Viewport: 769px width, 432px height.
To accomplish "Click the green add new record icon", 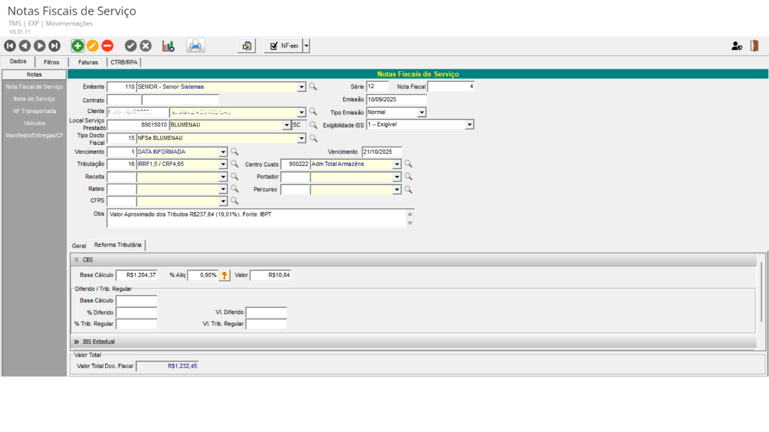I will click(x=78, y=46).
